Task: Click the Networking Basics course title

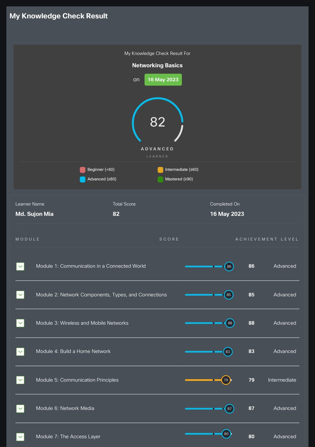Action: 157,65
